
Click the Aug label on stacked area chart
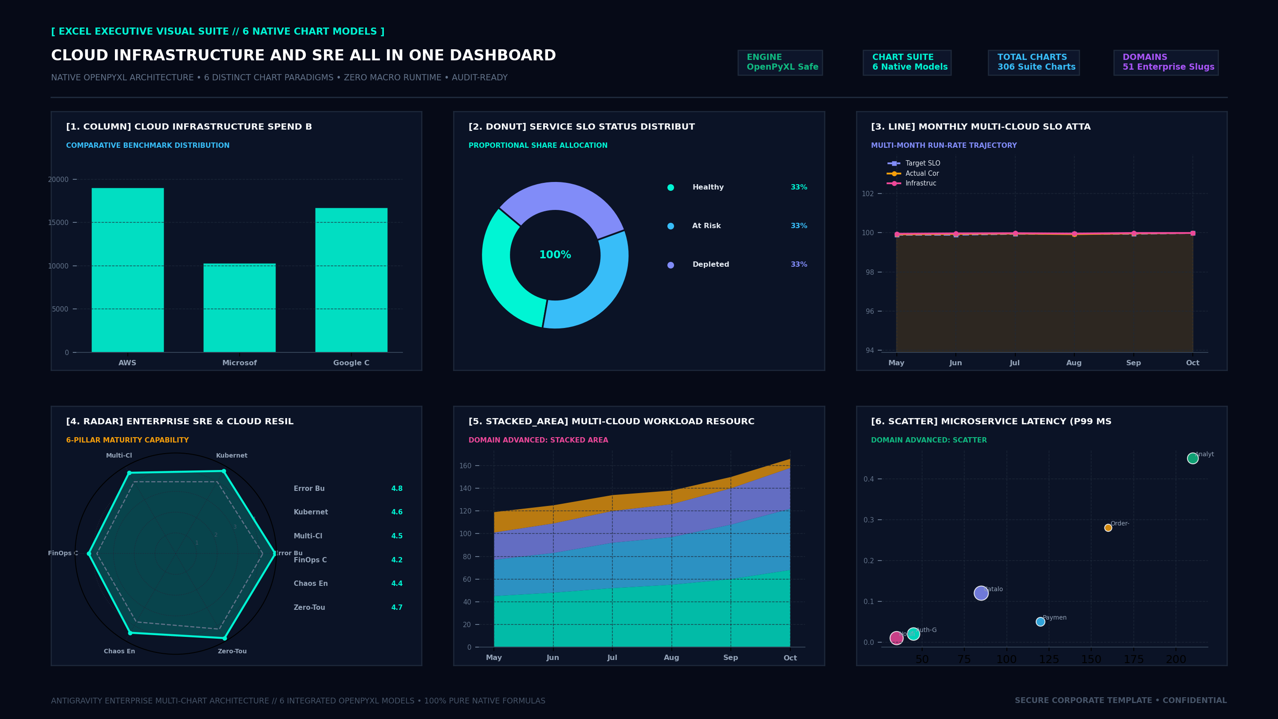coord(671,657)
